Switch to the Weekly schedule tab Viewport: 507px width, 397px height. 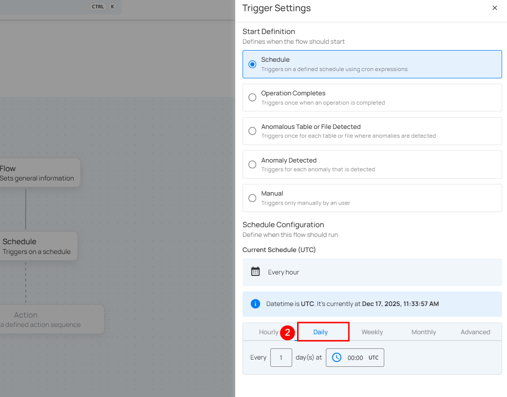(372, 332)
